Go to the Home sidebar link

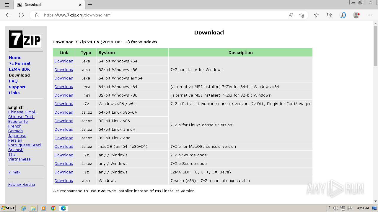pos(15,57)
